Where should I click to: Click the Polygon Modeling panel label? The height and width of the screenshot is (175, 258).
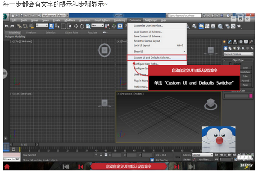pyautogui.click(x=15, y=37)
